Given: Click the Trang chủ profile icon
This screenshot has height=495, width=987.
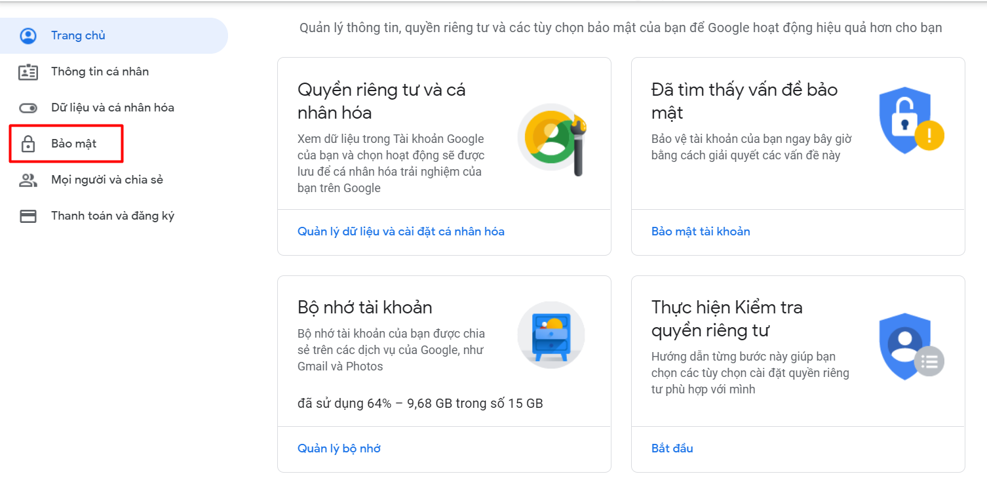Looking at the screenshot, I should [28, 35].
